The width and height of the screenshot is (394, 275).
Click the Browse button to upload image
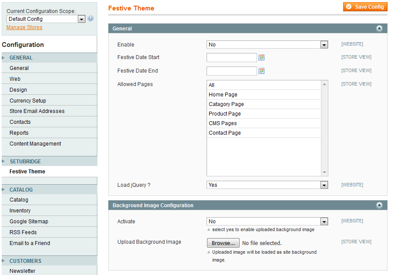coord(223,243)
